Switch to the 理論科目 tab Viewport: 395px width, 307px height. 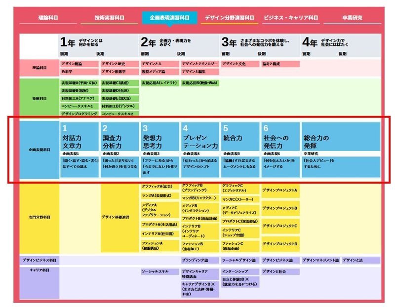pyautogui.click(x=48, y=18)
